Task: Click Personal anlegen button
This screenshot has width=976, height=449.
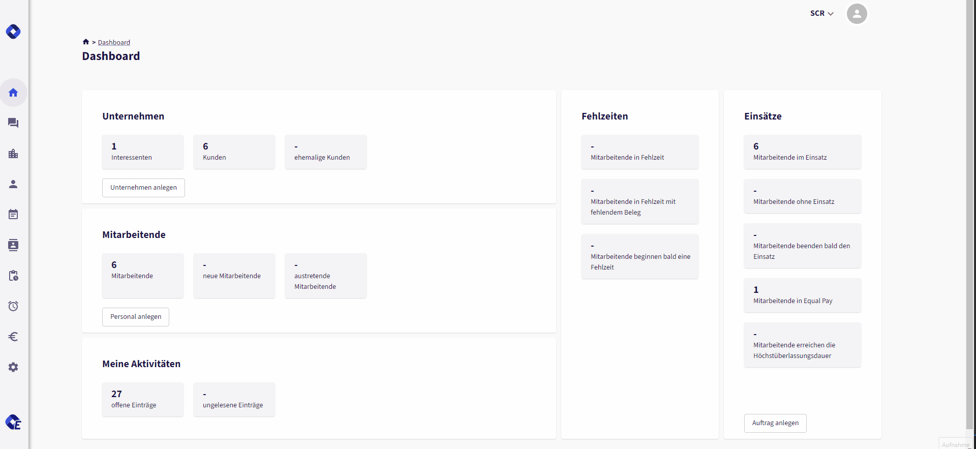Action: tap(136, 317)
